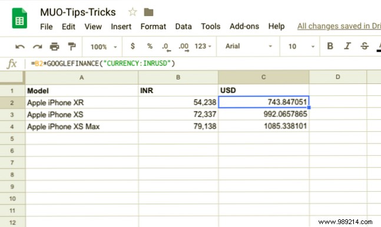Click cell with value 54,238
Screen dimensions: 381x227
tap(178, 102)
